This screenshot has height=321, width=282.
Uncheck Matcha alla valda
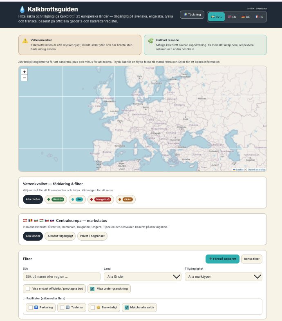127,308
